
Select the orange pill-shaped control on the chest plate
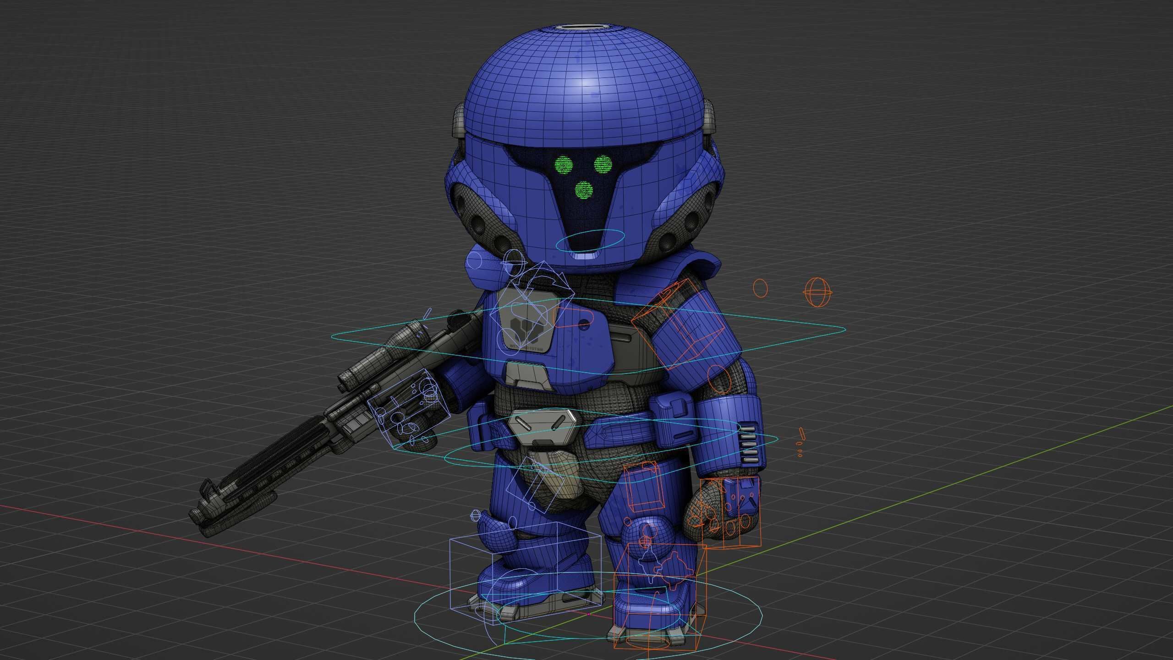[573, 317]
